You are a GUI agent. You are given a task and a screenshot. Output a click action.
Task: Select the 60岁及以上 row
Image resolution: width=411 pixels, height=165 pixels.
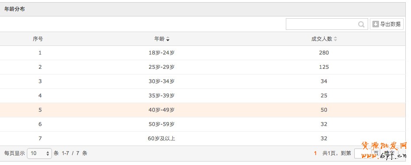203,139
